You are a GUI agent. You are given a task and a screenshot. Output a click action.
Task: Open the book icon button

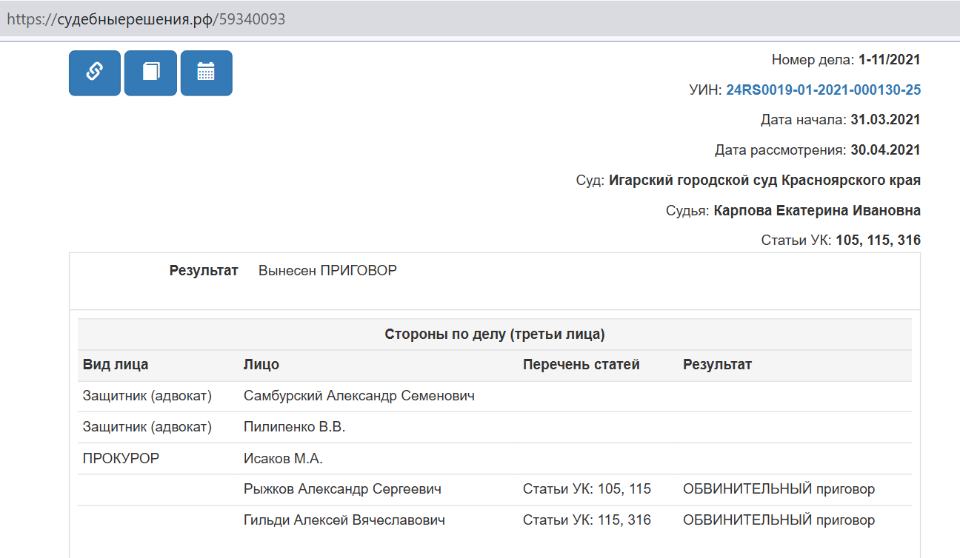[150, 73]
